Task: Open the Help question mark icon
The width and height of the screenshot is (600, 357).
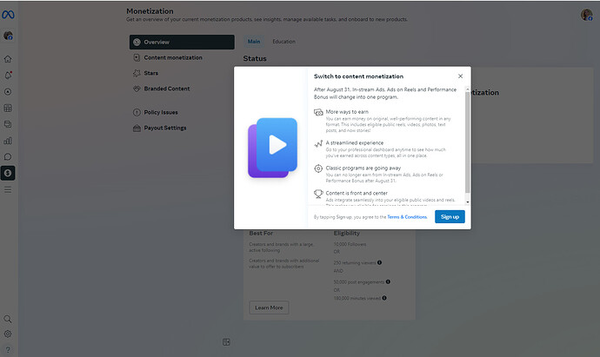Action: point(8,349)
